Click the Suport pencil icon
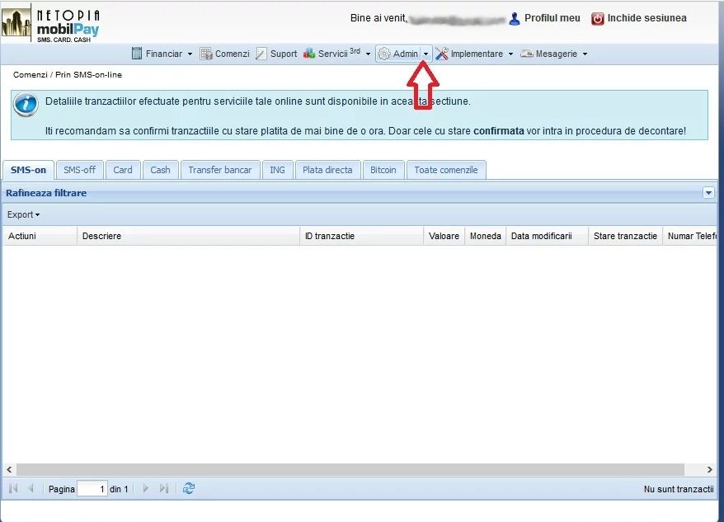This screenshot has width=724, height=522. pyautogui.click(x=261, y=54)
